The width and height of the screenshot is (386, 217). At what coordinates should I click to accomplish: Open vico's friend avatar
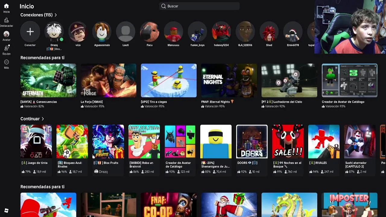pos(78,32)
